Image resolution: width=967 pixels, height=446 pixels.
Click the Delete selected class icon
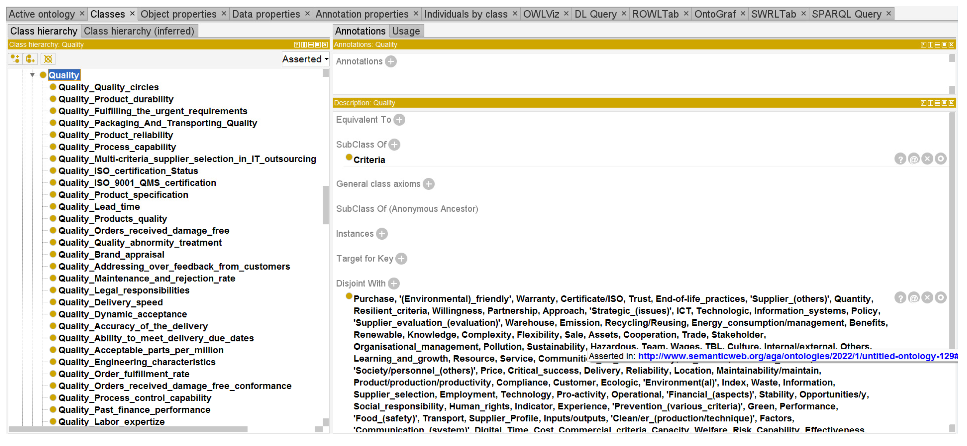pyautogui.click(x=48, y=59)
